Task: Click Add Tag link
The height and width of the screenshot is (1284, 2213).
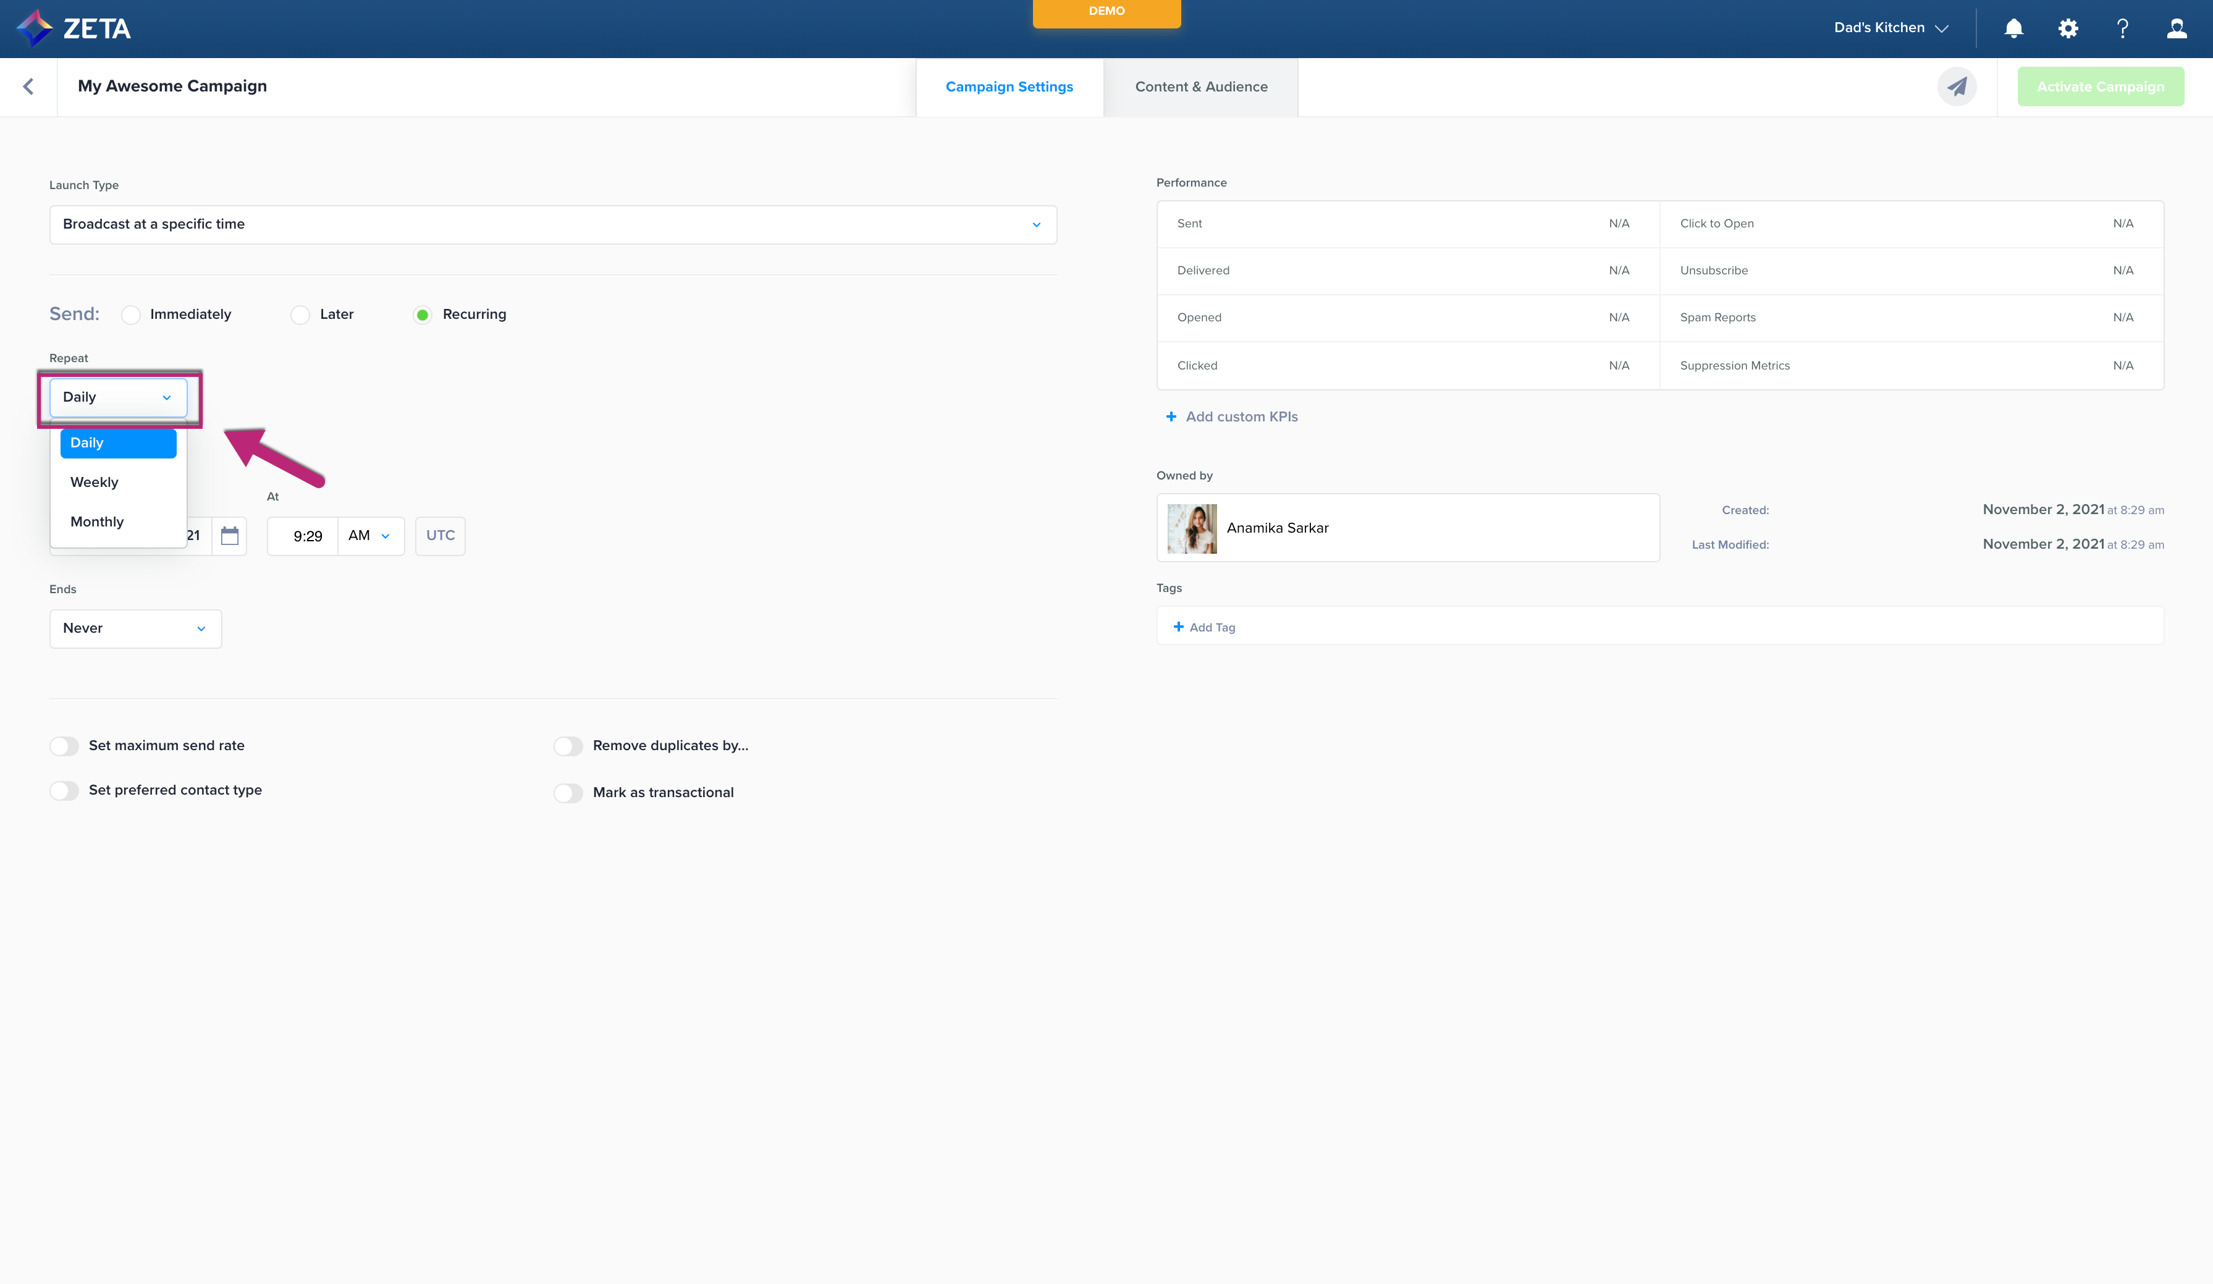Action: pyautogui.click(x=1212, y=627)
